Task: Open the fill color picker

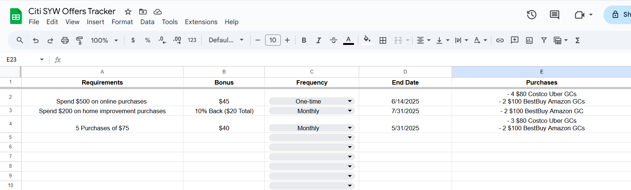Action: tap(367, 40)
